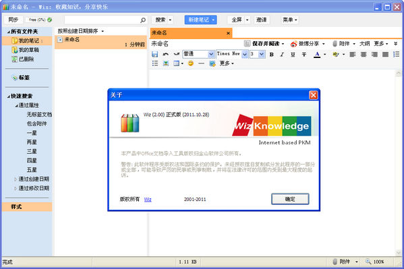404x269 pixels.
Task: Toggle italic formatting
Action: click(282, 55)
